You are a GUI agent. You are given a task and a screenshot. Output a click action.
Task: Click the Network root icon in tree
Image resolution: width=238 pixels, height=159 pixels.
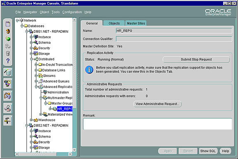[22, 20]
